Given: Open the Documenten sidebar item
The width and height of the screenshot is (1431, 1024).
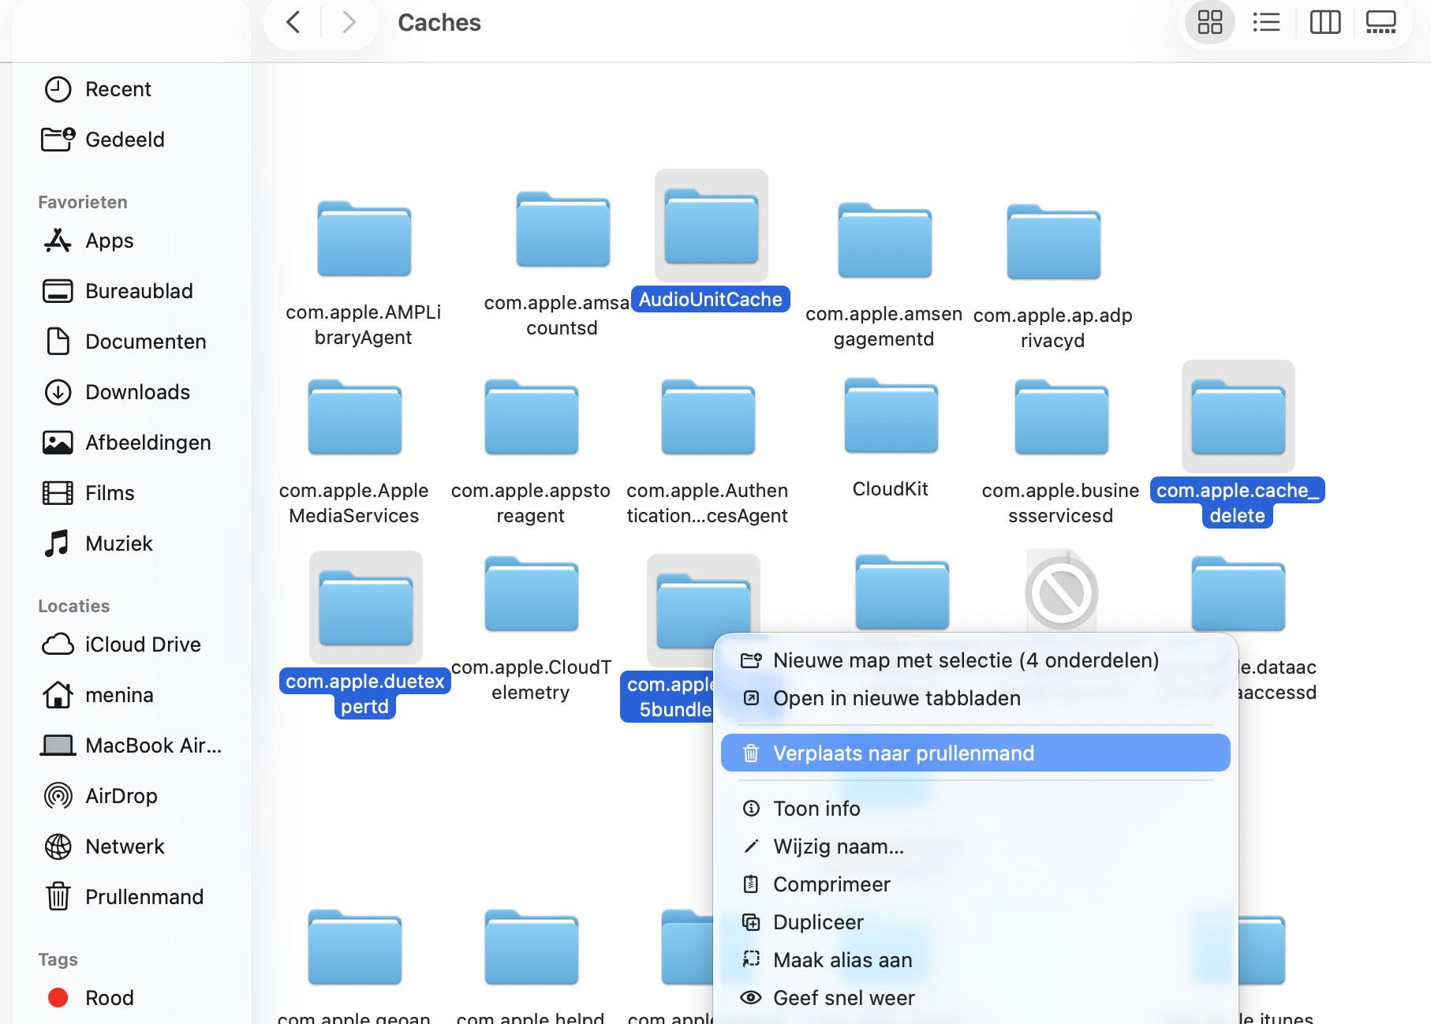Looking at the screenshot, I should 145,341.
